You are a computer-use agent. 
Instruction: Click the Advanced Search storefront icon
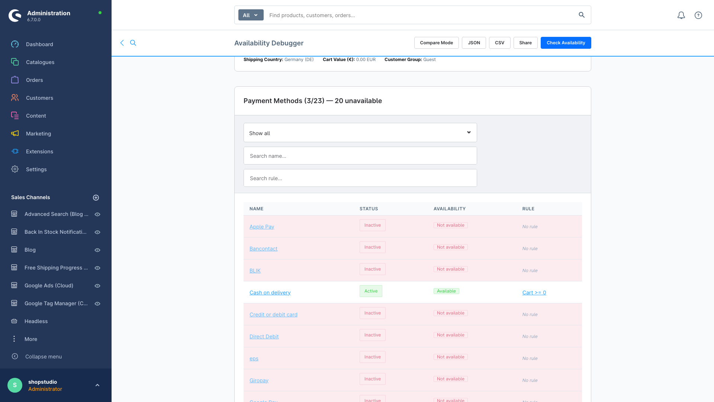pos(14,214)
